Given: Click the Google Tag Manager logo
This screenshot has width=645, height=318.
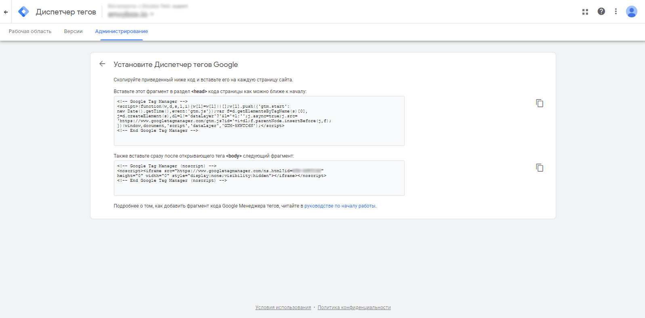Looking at the screenshot, I should (x=24, y=12).
